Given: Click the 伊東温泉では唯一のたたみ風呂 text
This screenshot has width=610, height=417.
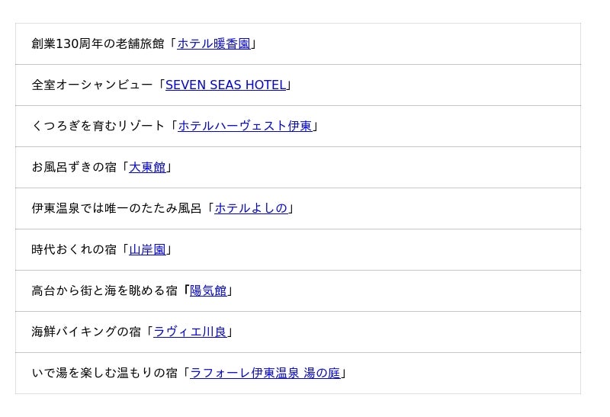Looking at the screenshot, I should pos(116,209).
